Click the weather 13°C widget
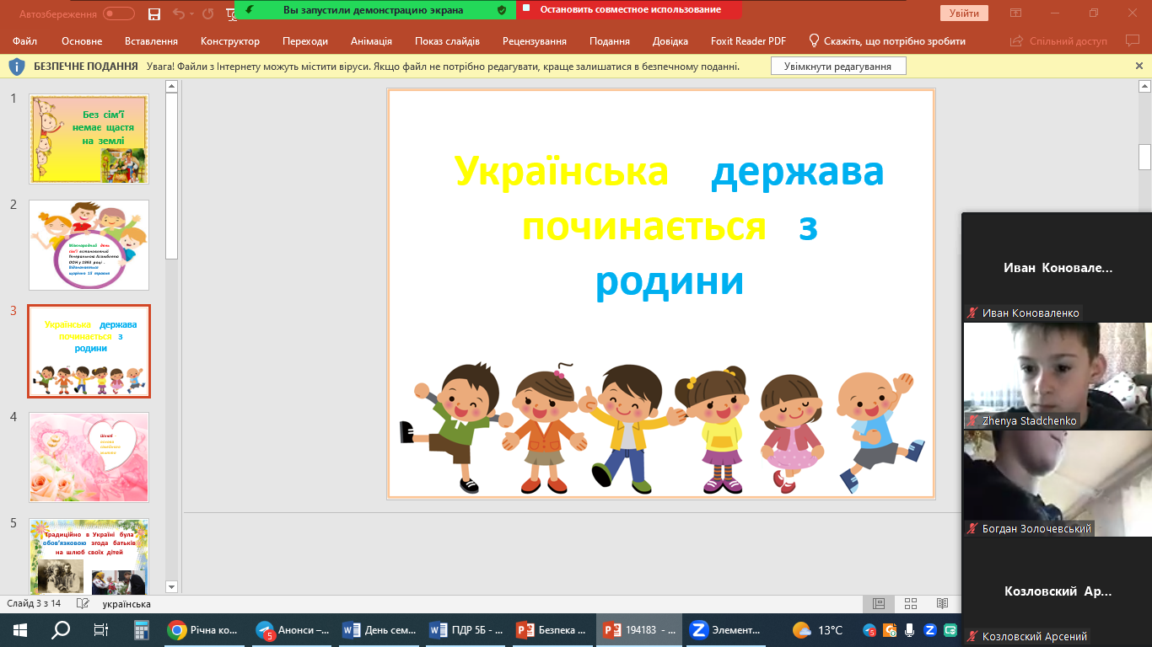The height and width of the screenshot is (647, 1152). tap(818, 630)
